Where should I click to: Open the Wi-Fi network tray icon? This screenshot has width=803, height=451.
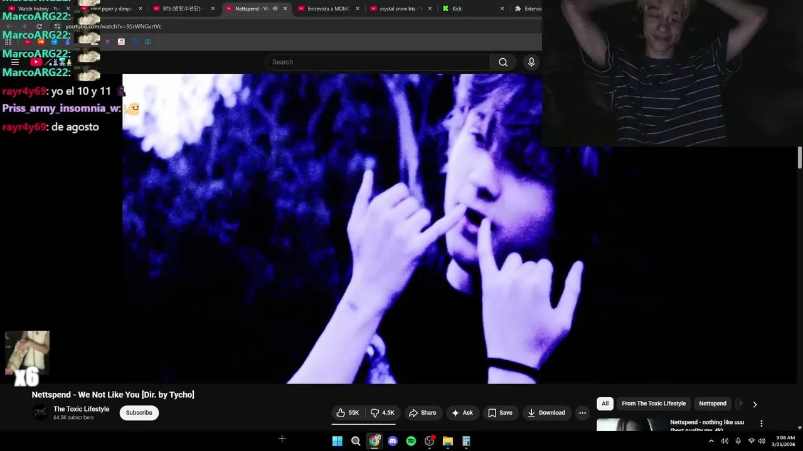(x=751, y=441)
